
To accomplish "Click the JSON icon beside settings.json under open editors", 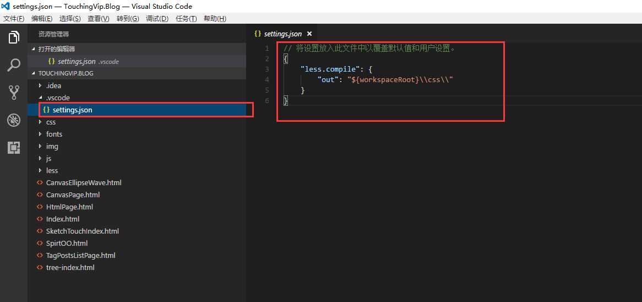I will 51,62.
